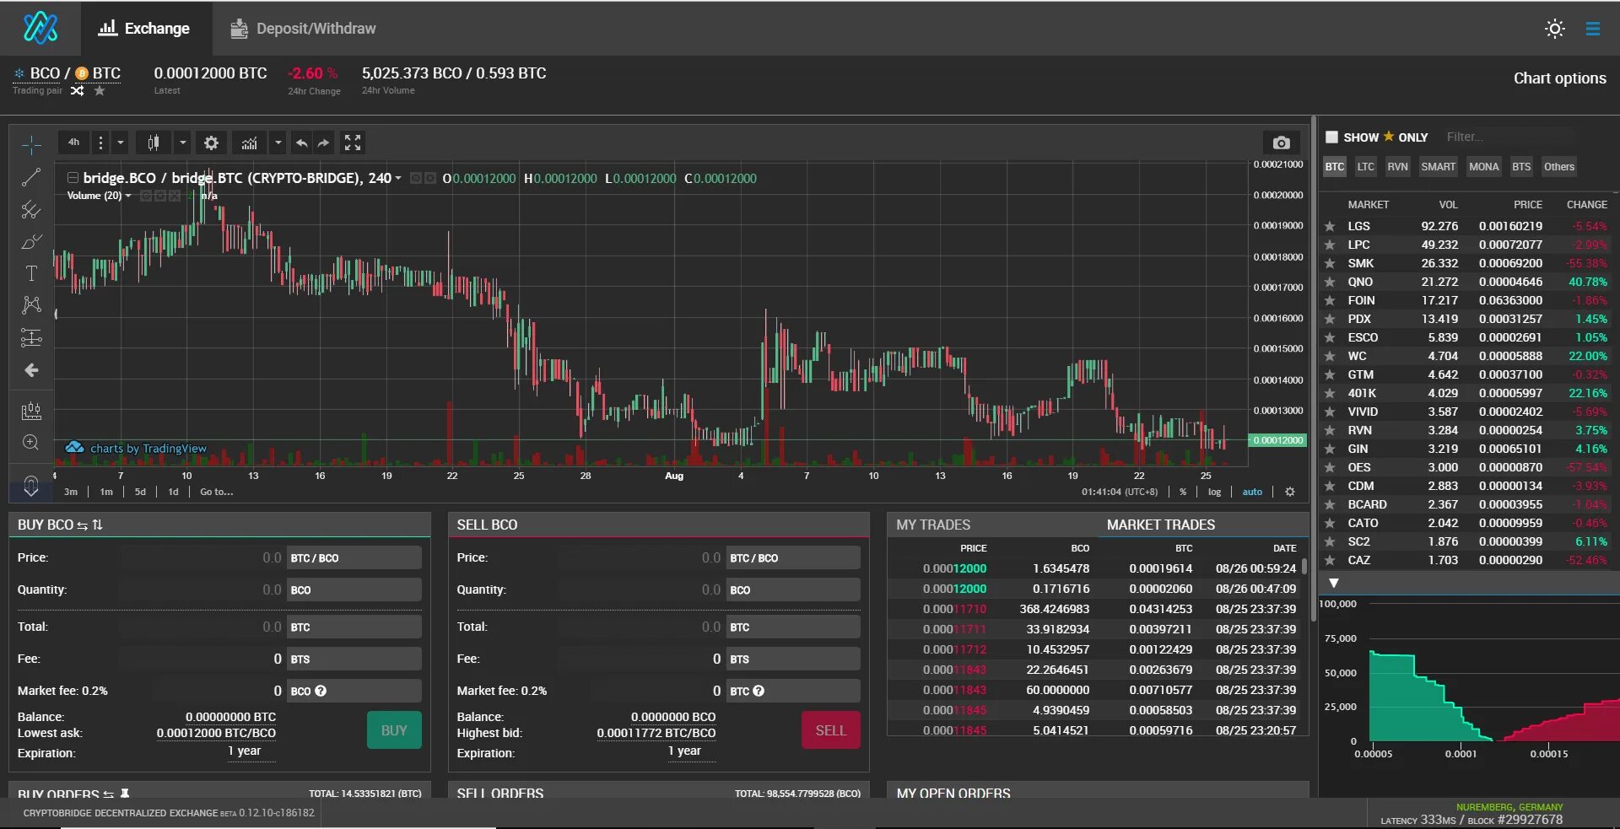This screenshot has height=829, width=1620.
Task: Open Volume (20) indicator dropdown
Action: pos(128,196)
